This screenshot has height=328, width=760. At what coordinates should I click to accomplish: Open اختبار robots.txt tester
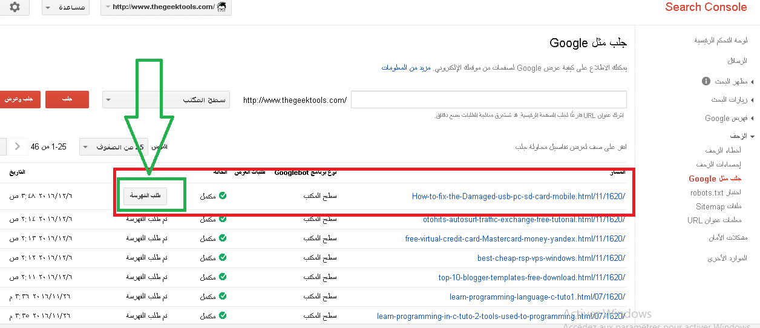coord(716,192)
